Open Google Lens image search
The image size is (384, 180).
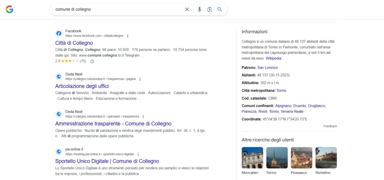click(x=209, y=9)
